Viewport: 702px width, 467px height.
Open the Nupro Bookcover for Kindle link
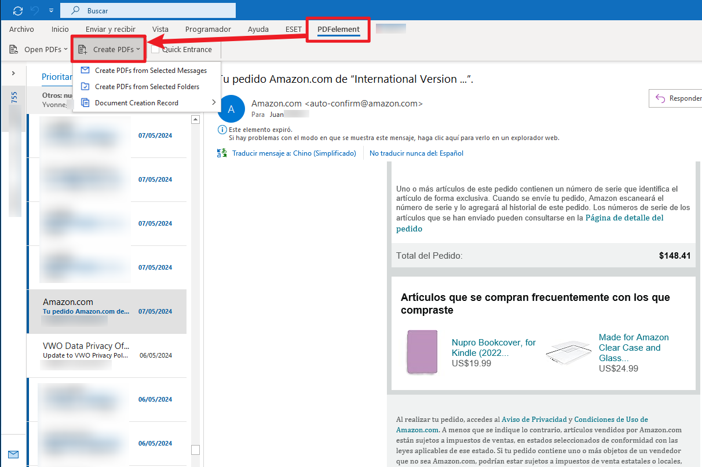click(494, 348)
